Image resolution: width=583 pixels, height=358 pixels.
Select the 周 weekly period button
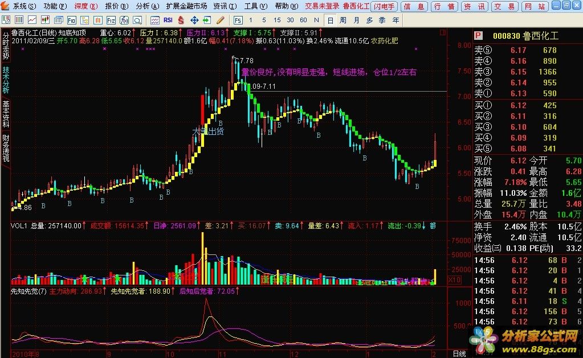click(x=343, y=20)
